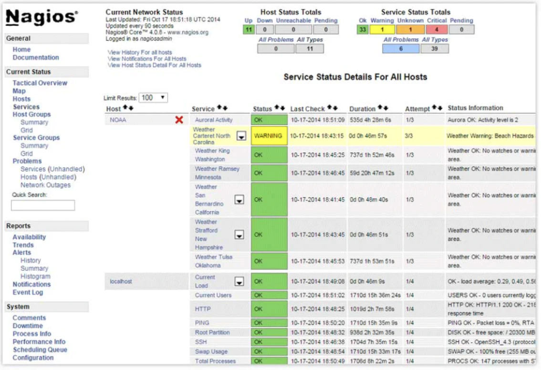Open the Services status page
Image resolution: width=541 pixels, height=370 pixels.
[x=26, y=106]
